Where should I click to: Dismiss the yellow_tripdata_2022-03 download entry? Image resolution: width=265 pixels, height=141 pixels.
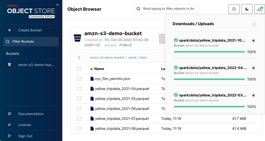[x=253, y=95]
